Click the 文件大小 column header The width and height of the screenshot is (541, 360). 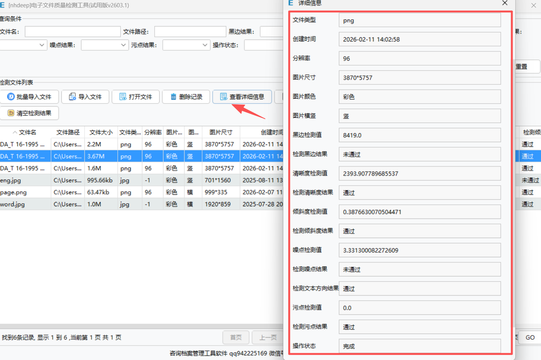101,132
